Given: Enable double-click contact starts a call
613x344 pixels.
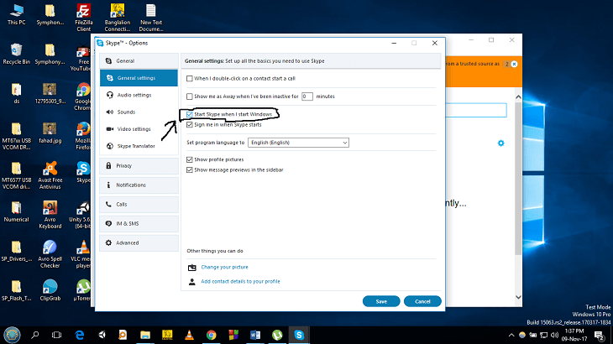Looking at the screenshot, I should coord(190,78).
